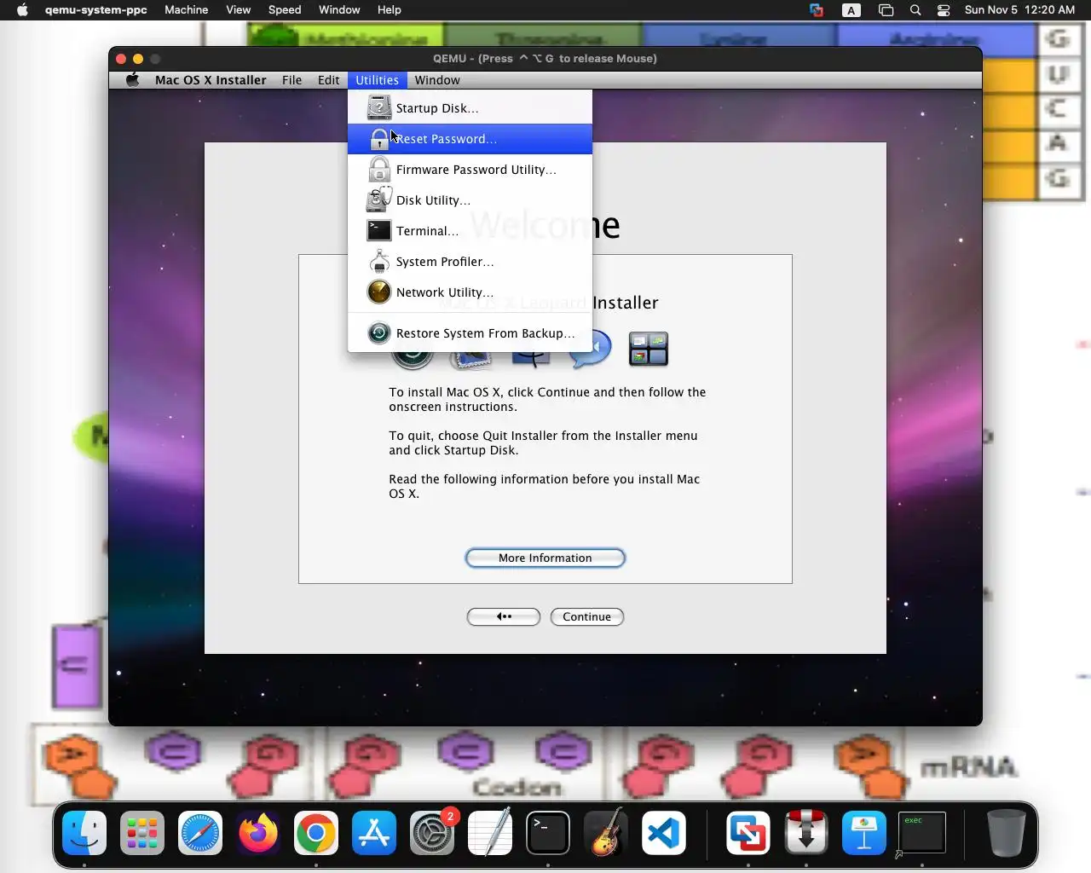1091x873 pixels.
Task: Open the host Help menu
Action: point(389,10)
